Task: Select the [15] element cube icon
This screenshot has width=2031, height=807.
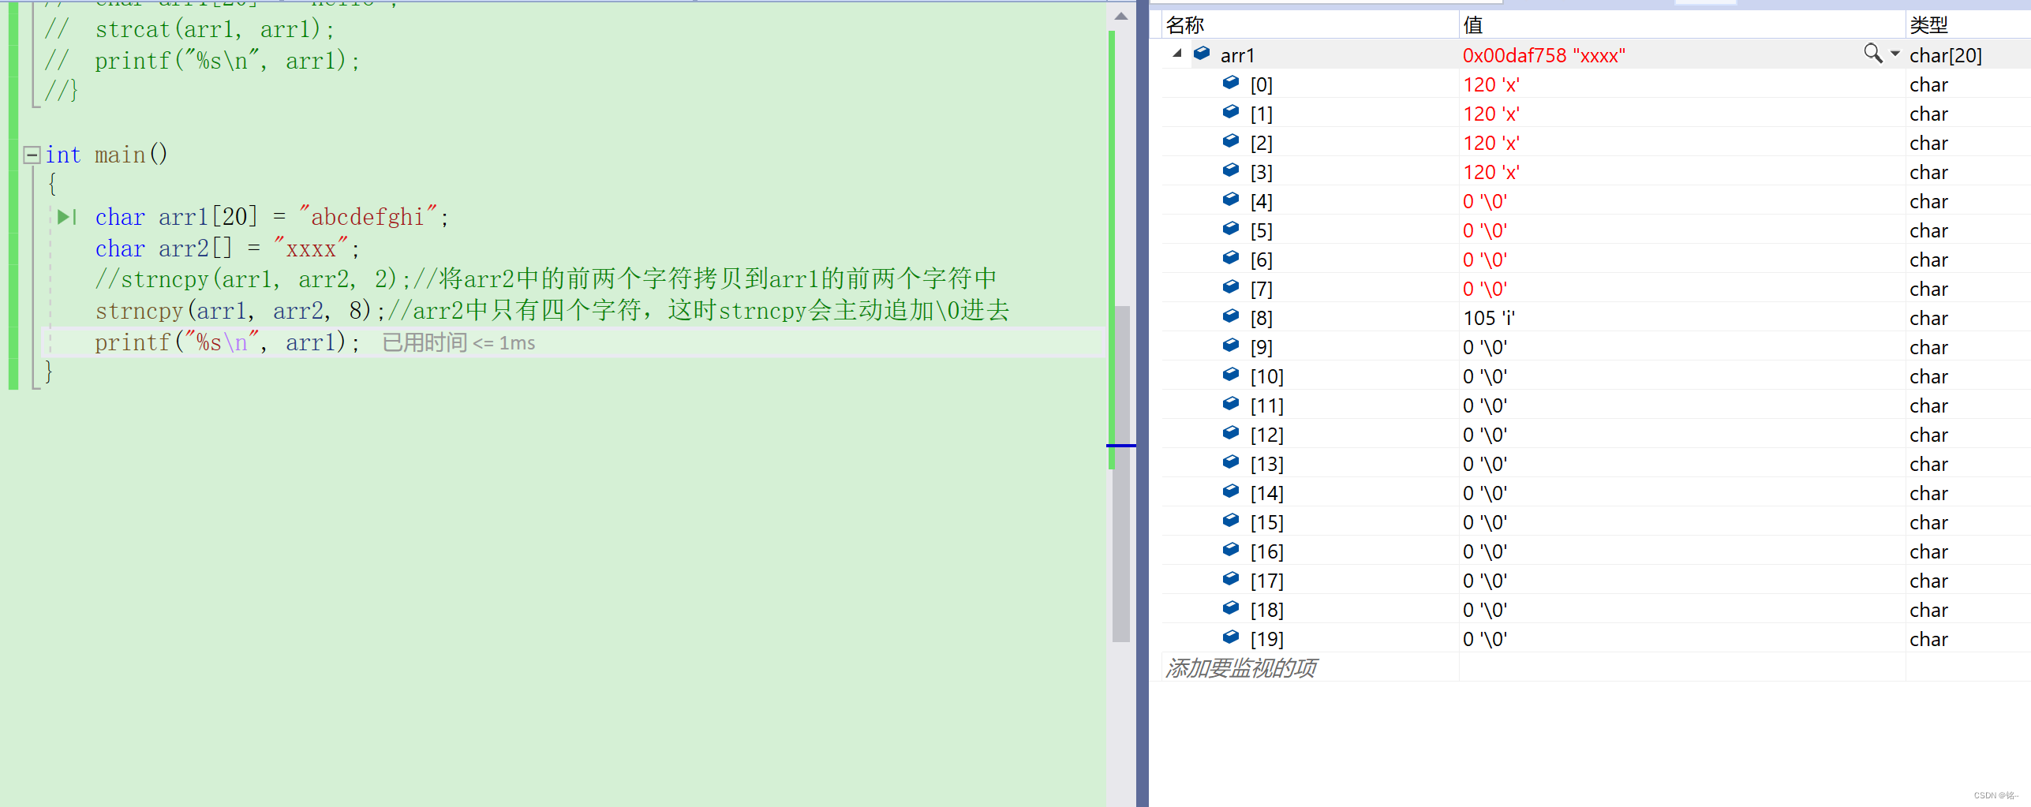Action: click(x=1231, y=521)
